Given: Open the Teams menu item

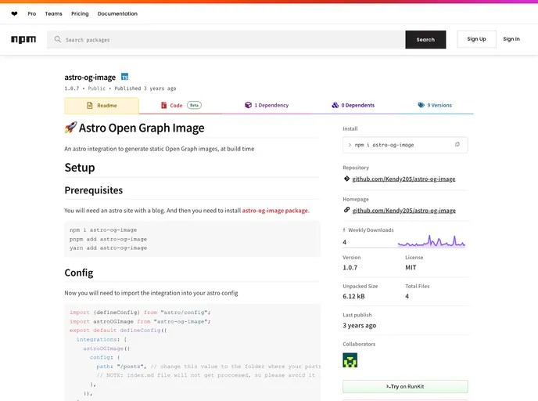Looking at the screenshot, I should coord(53,14).
